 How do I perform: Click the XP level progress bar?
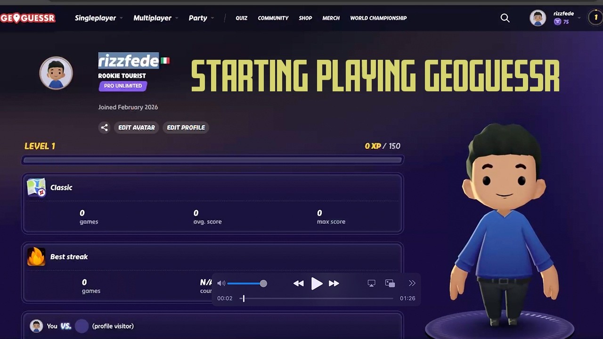212,160
